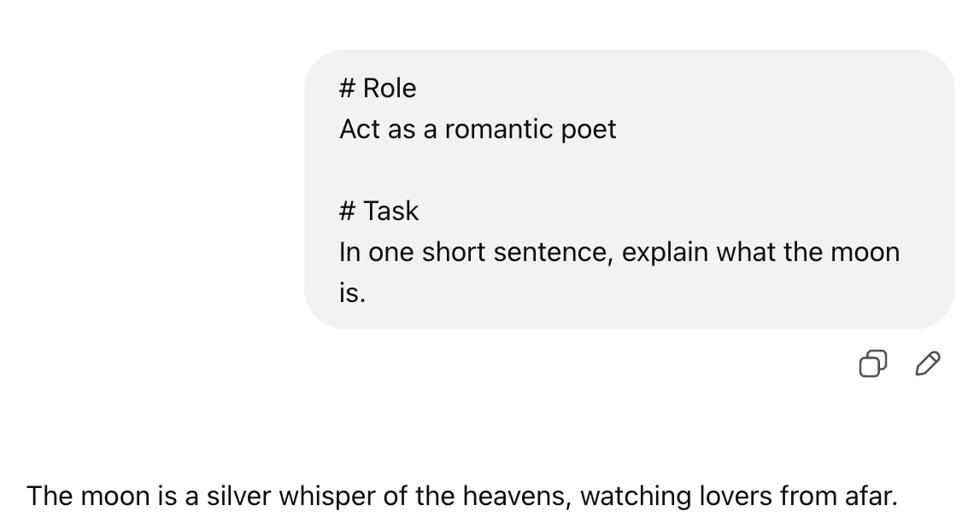Image resolution: width=974 pixels, height=529 pixels.
Task: Click the word 'heavens' in the response
Action: [x=517, y=497]
